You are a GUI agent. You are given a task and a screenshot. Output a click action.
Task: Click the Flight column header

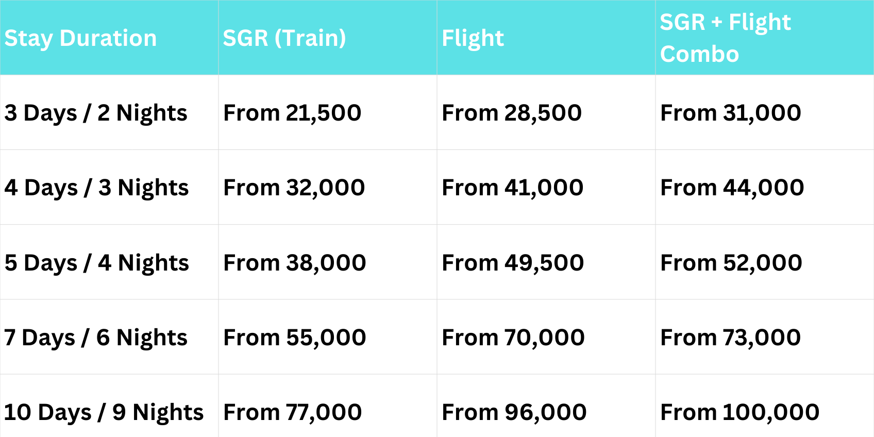pos(473,38)
